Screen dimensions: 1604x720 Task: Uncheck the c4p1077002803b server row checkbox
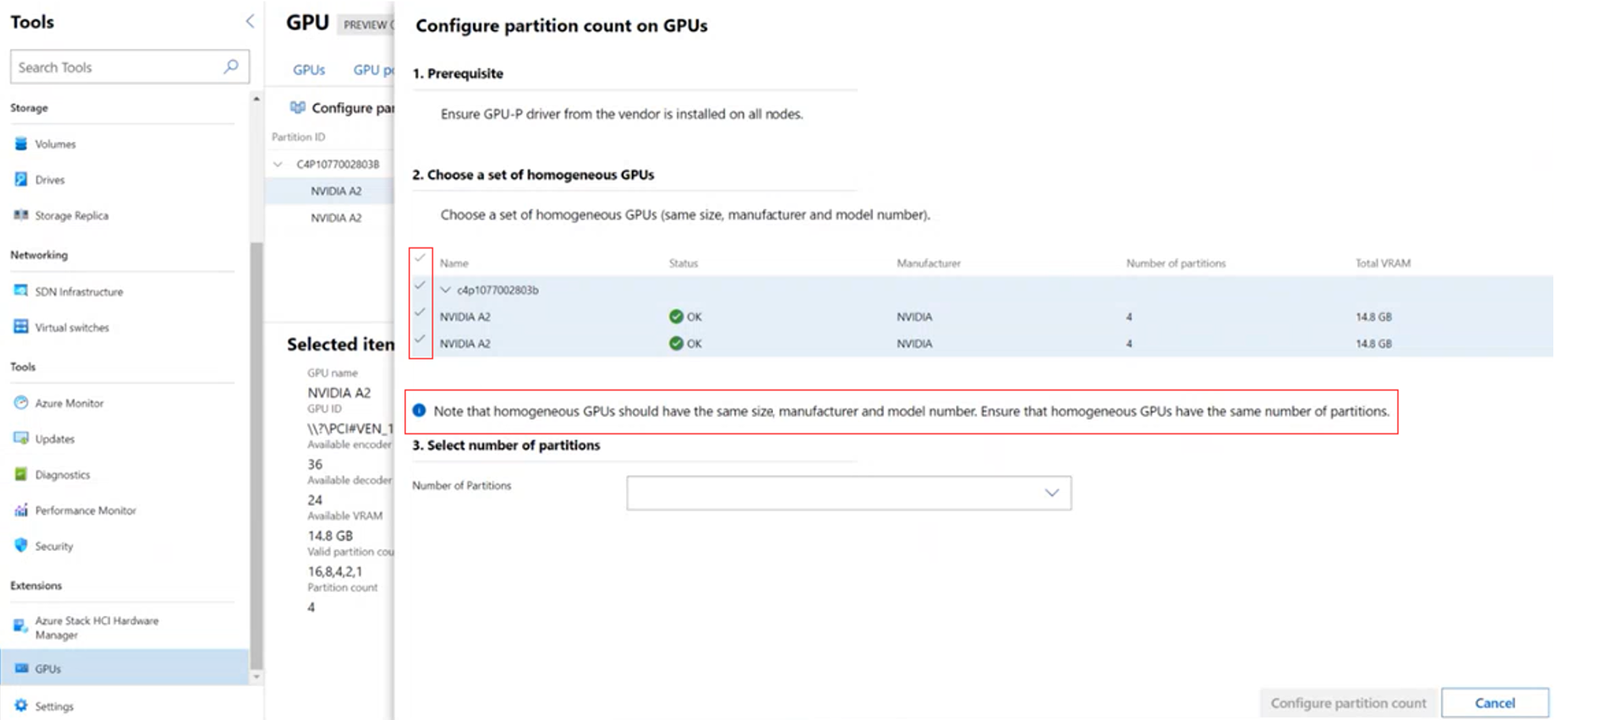[x=420, y=286]
